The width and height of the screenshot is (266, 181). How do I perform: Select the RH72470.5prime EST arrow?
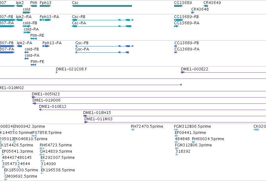point(133,130)
